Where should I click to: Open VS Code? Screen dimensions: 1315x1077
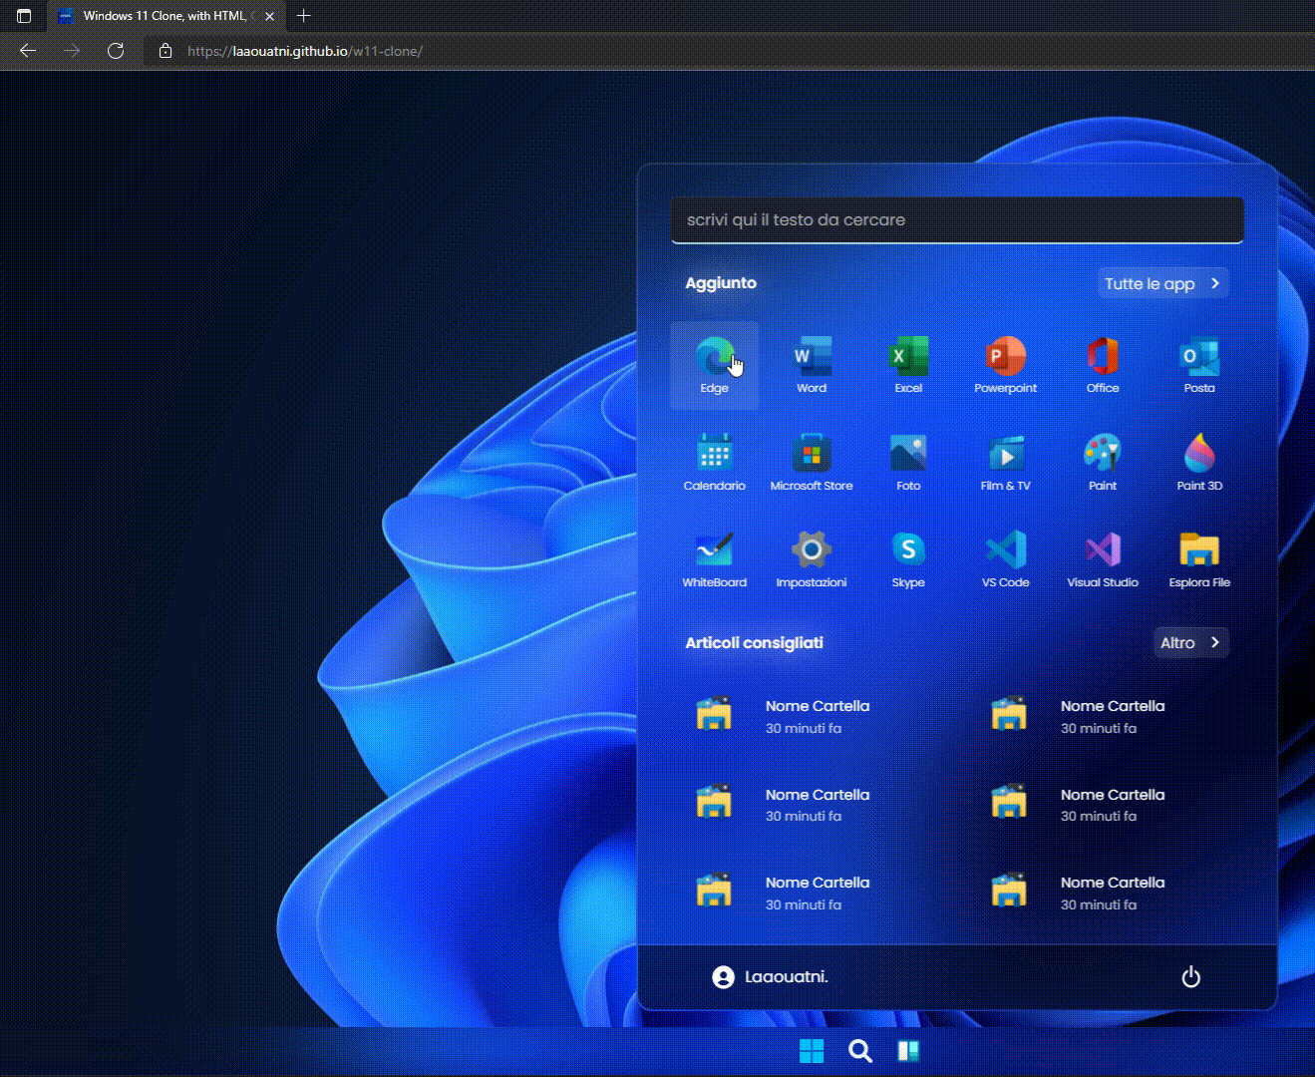click(x=1005, y=556)
